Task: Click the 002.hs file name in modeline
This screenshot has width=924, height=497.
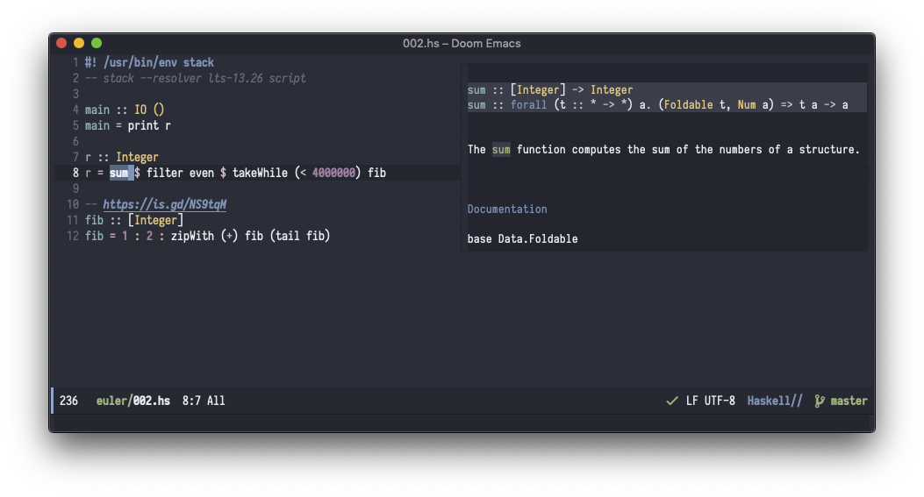Action: tap(151, 401)
